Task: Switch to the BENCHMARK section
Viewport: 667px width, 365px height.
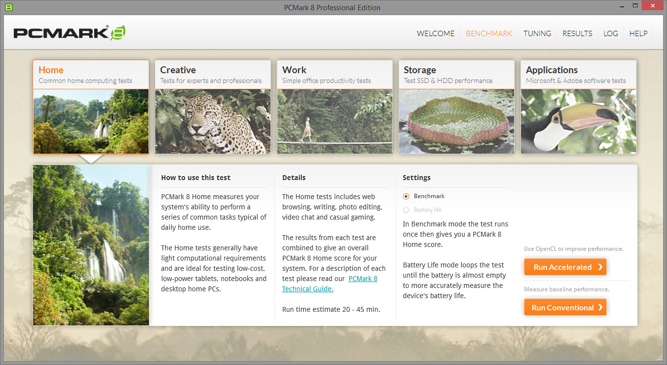Action: pyautogui.click(x=489, y=34)
